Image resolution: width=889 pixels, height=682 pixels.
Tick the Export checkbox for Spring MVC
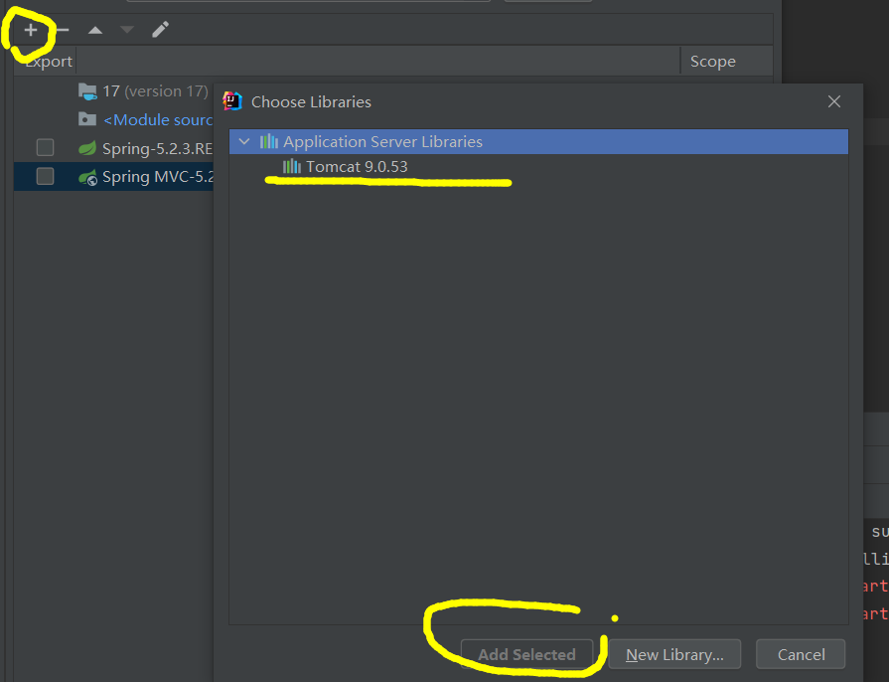pyautogui.click(x=45, y=176)
